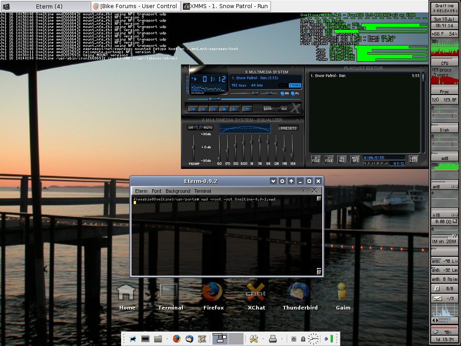The image size is (461, 346).
Task: Launch the Gaim desktop icon
Action: [x=343, y=296]
